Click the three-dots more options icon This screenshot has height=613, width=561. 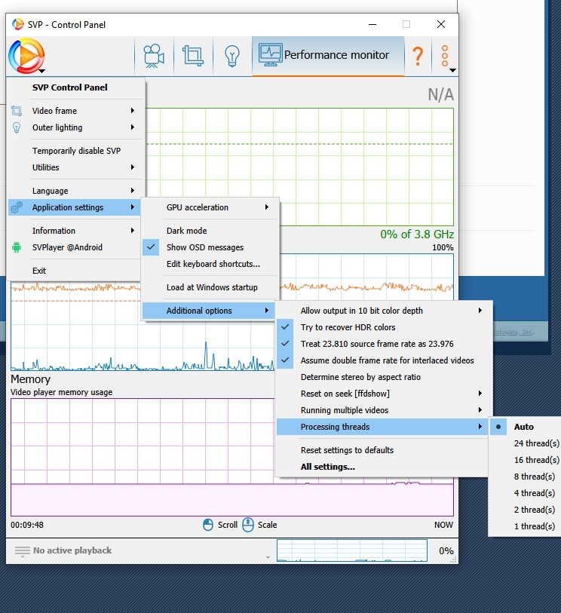(x=445, y=56)
